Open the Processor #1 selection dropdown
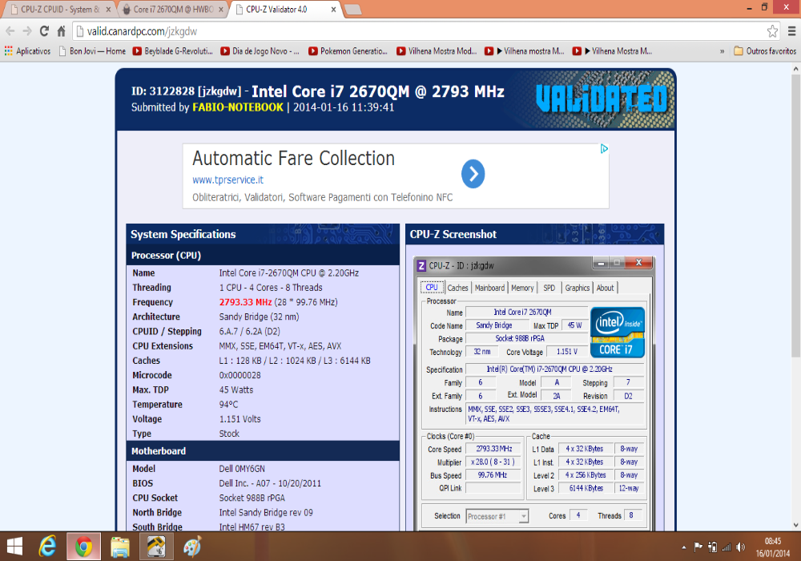 (x=497, y=516)
